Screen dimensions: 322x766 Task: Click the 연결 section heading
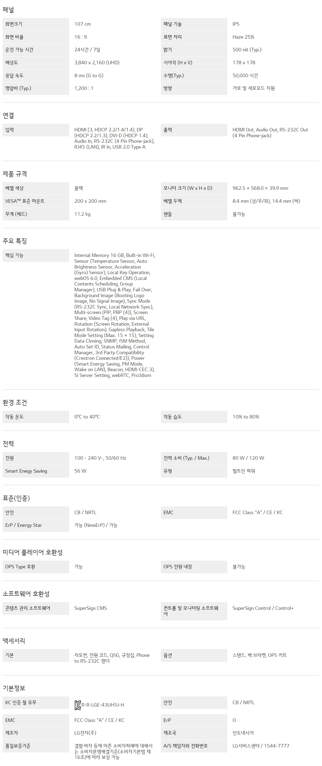pos(8,115)
